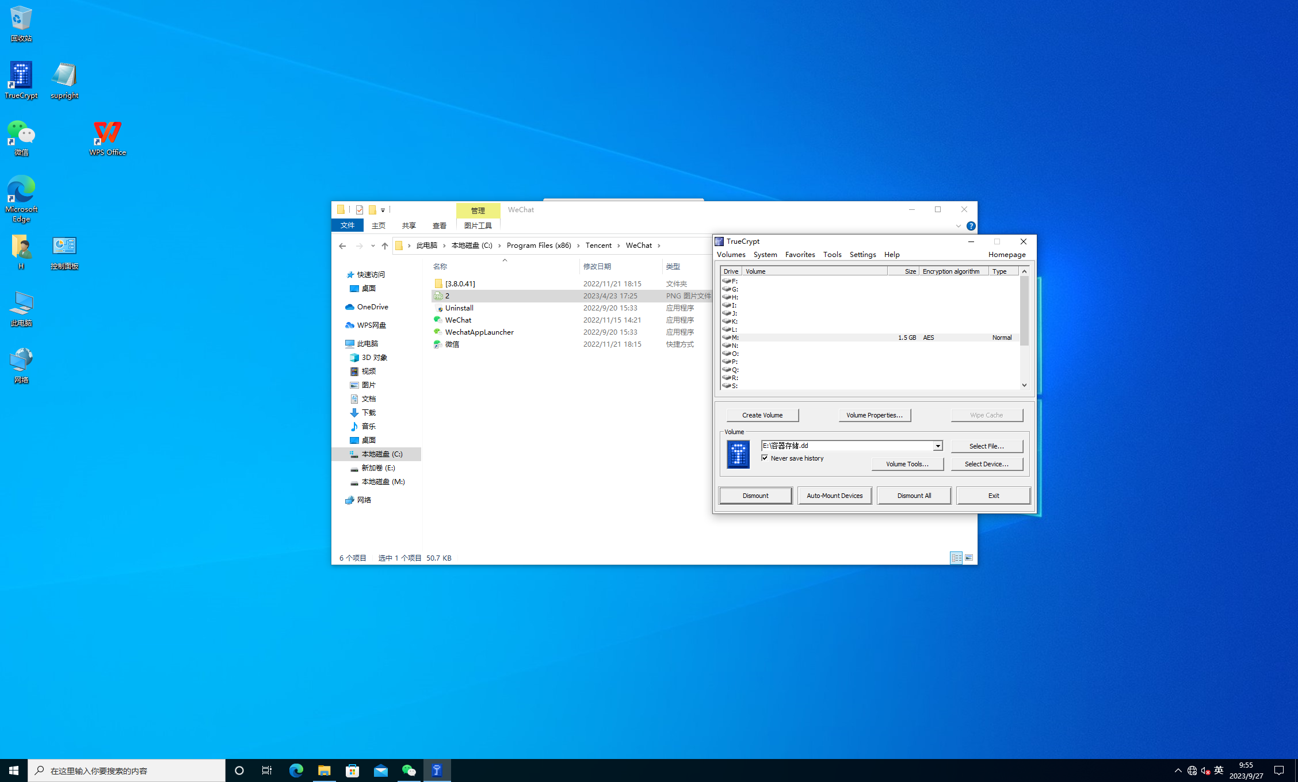Click Select File button
The image size is (1298, 782).
click(987, 446)
